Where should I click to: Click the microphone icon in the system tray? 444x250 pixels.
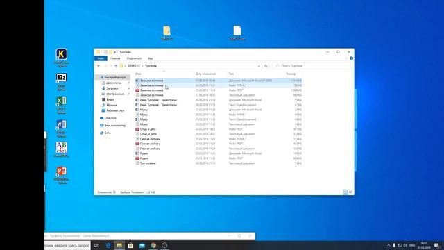click(394, 245)
